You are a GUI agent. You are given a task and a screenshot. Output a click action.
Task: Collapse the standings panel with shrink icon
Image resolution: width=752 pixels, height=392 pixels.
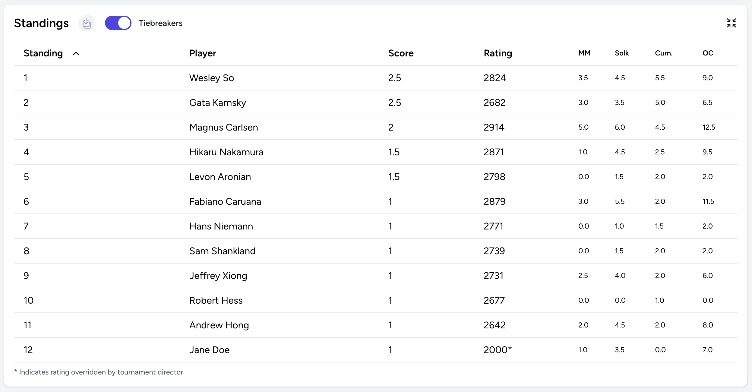tap(731, 23)
